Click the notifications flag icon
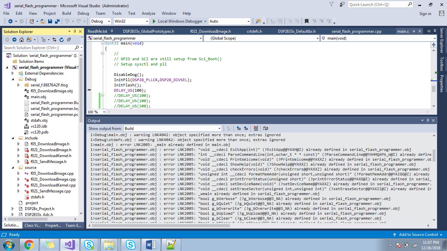This screenshot has height=251, width=447. coord(332,5)
